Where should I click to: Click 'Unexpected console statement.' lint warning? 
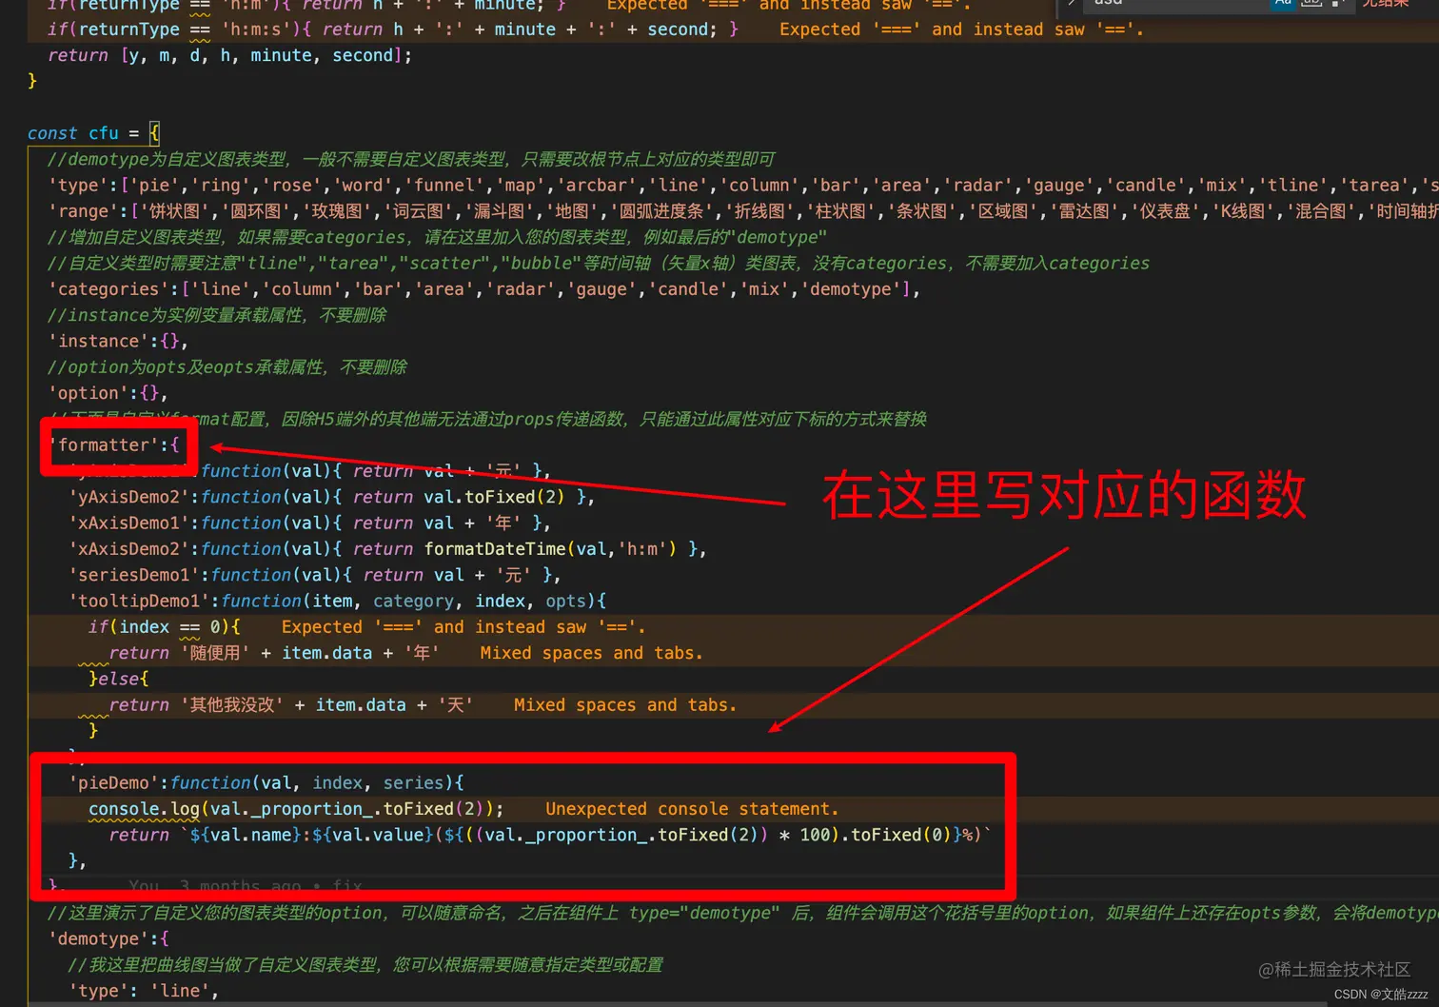(x=692, y=808)
